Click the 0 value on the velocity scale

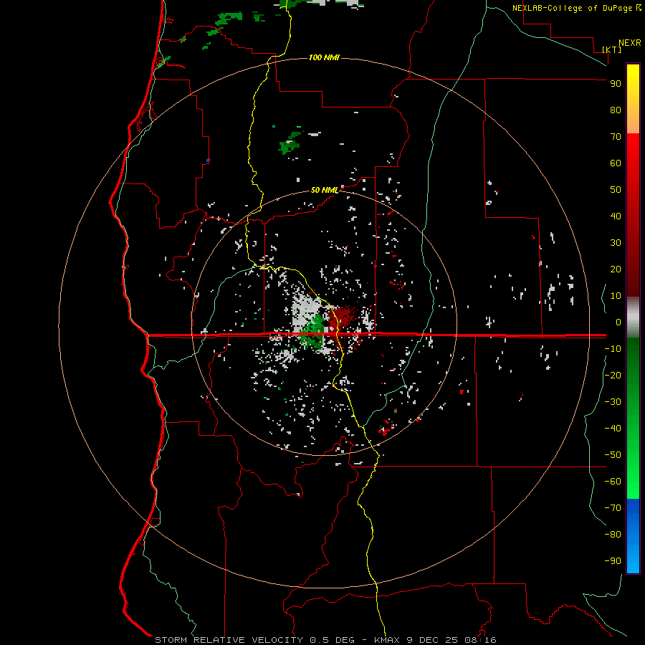tap(618, 322)
